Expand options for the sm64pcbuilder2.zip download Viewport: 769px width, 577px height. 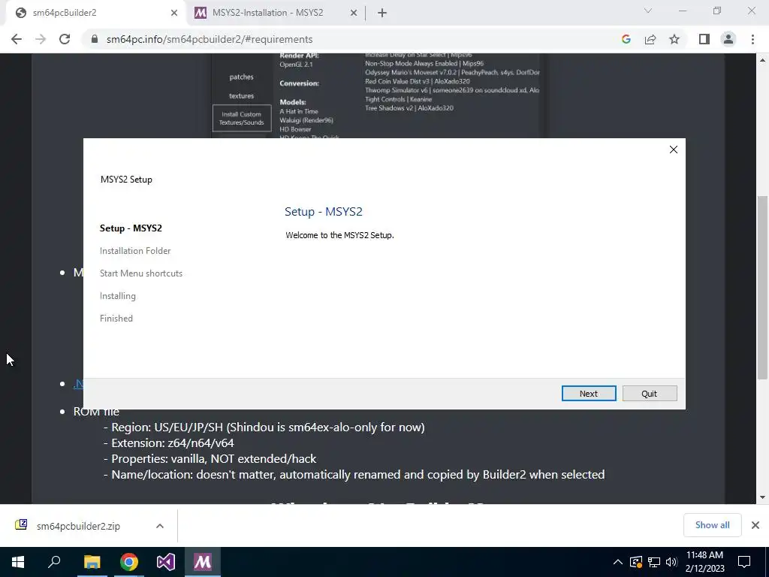160,526
